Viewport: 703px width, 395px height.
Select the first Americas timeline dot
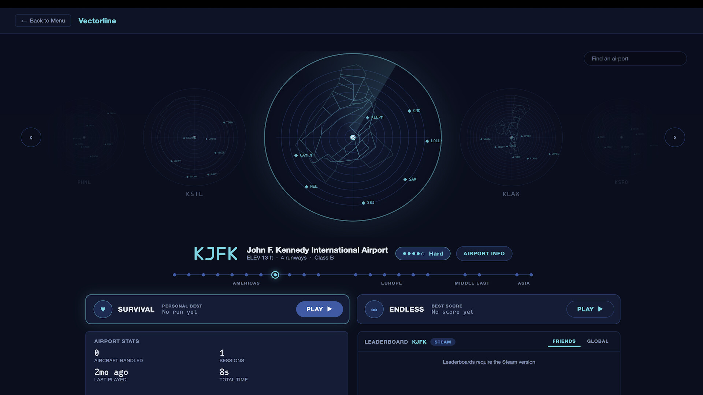click(175, 275)
